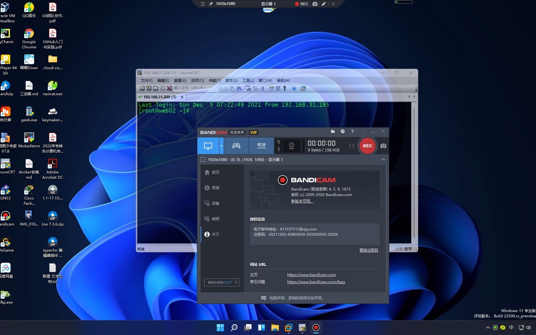Click SecureCRT Paste toolbar icon

coord(232,88)
